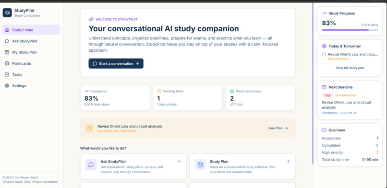The width and height of the screenshot is (387, 188).
Task: Click 'Electronics · Due Oct 25' text
Action: pyautogui.click(x=339, y=113)
